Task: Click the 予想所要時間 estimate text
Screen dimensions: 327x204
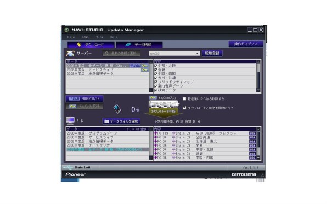Action: [177, 121]
